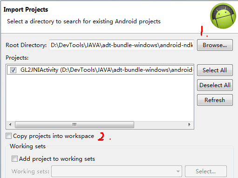The height and width of the screenshot is (178, 238).
Task: Select the GL2JNIActivity project row
Action: coord(100,70)
